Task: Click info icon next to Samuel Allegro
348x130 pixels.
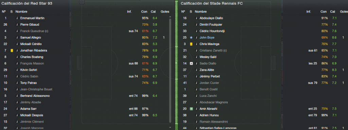Action: pos(17,38)
